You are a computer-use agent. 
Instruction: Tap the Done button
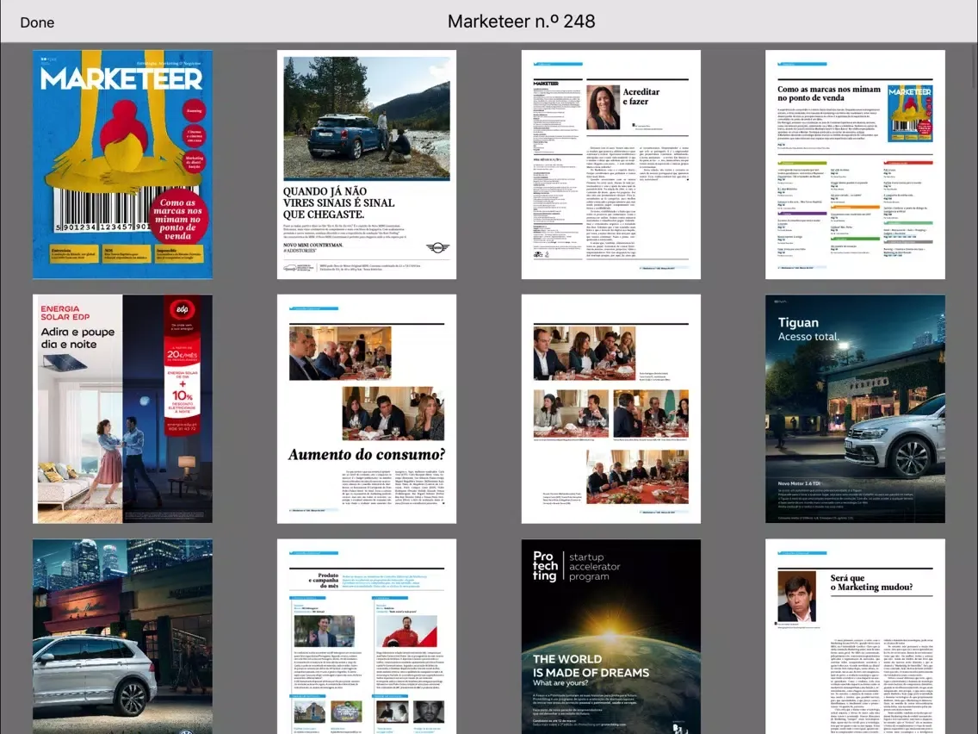tap(37, 22)
